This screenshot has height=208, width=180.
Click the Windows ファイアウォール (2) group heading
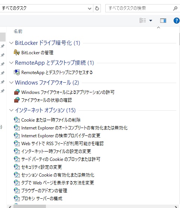47,83
